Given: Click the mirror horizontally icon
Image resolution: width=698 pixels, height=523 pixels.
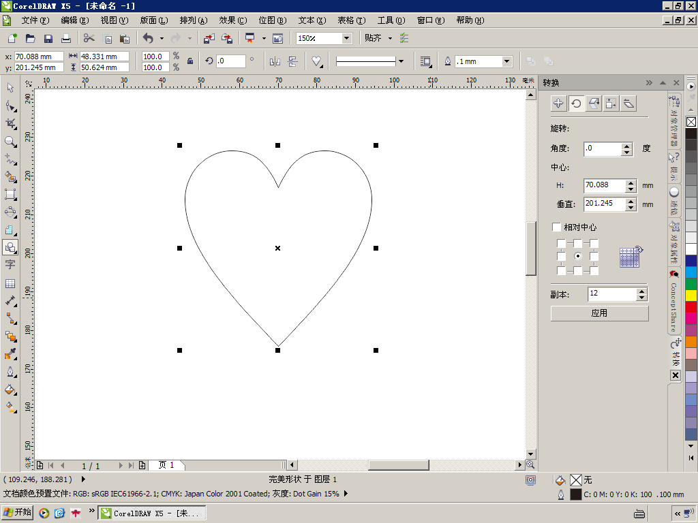Looking at the screenshot, I should click(x=275, y=61).
